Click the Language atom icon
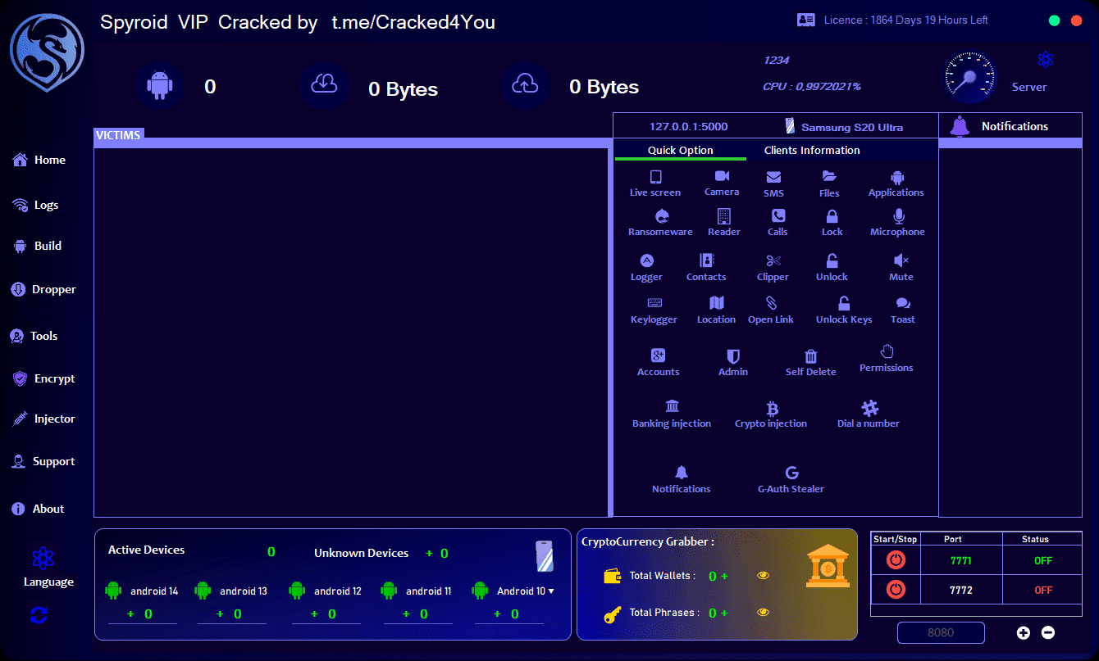The width and height of the screenshot is (1099, 661). click(x=43, y=559)
